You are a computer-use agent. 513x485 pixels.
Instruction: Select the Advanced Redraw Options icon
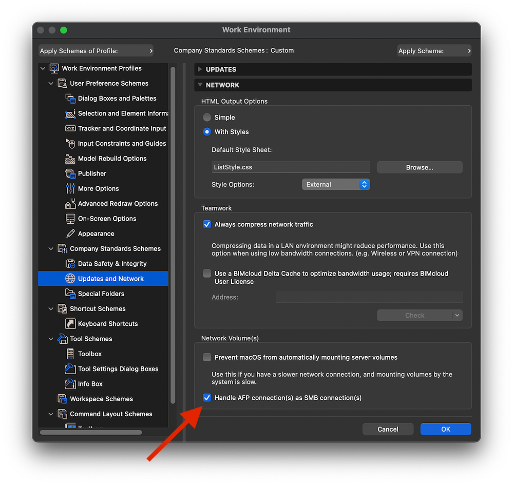click(x=70, y=204)
